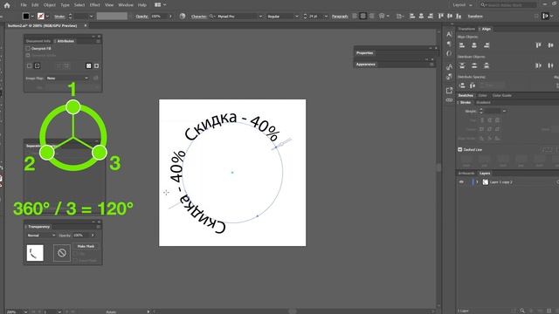Click Horizontal Align Left in Align panel
This screenshot has height=314, width=559.
pos(462,45)
